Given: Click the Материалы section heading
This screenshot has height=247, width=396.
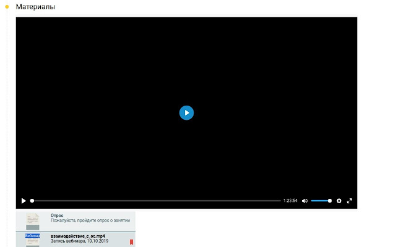Looking at the screenshot, I should (x=36, y=7).
